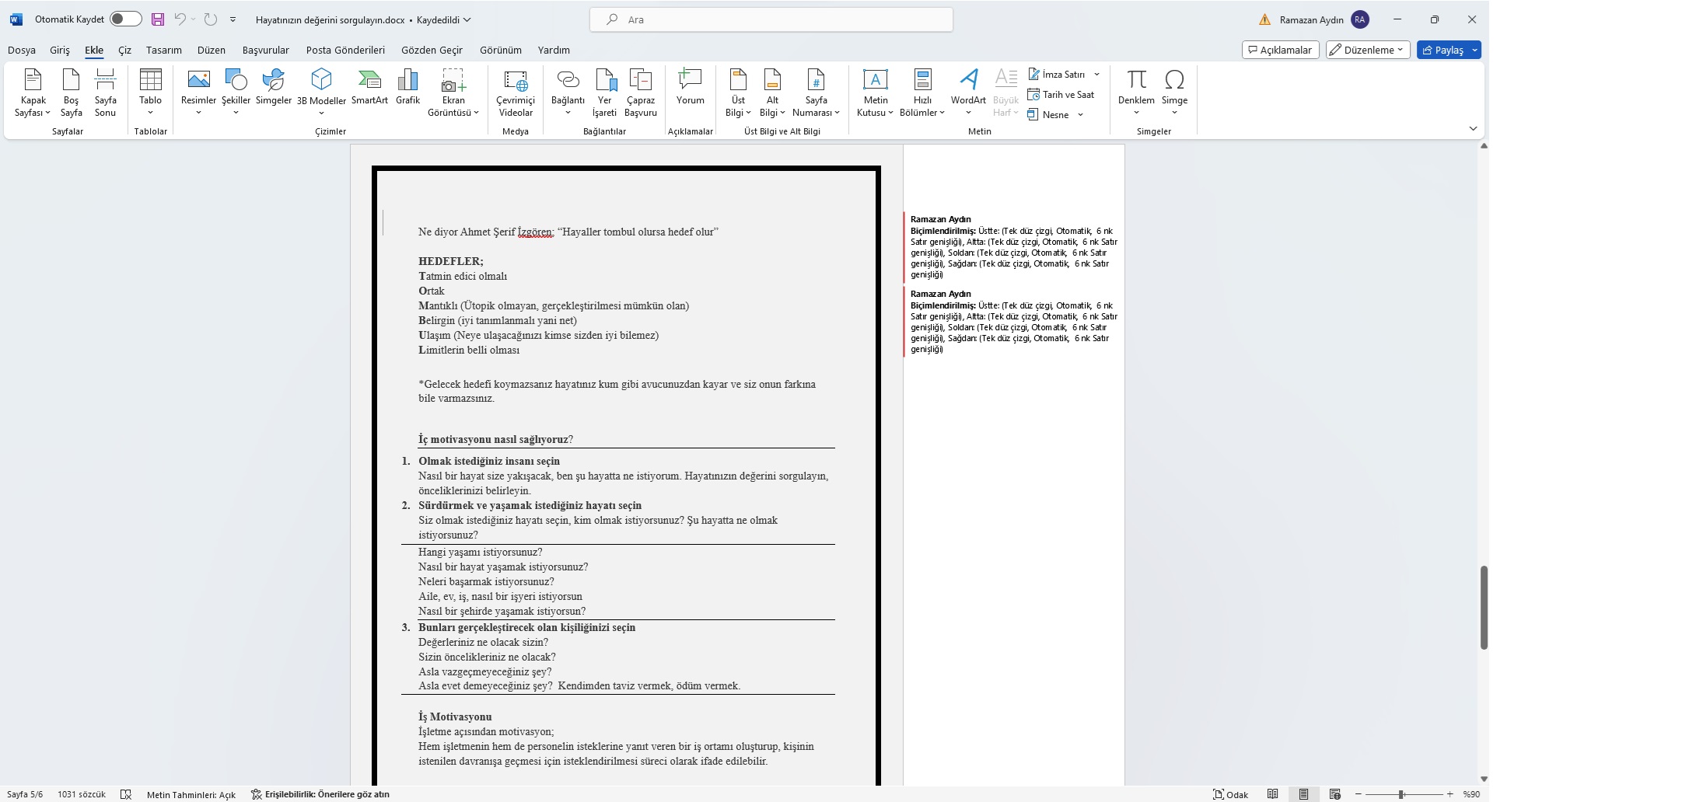1689x802 pixels.
Task: Open Hızlı Bölümler quick parts
Action: coord(922,92)
